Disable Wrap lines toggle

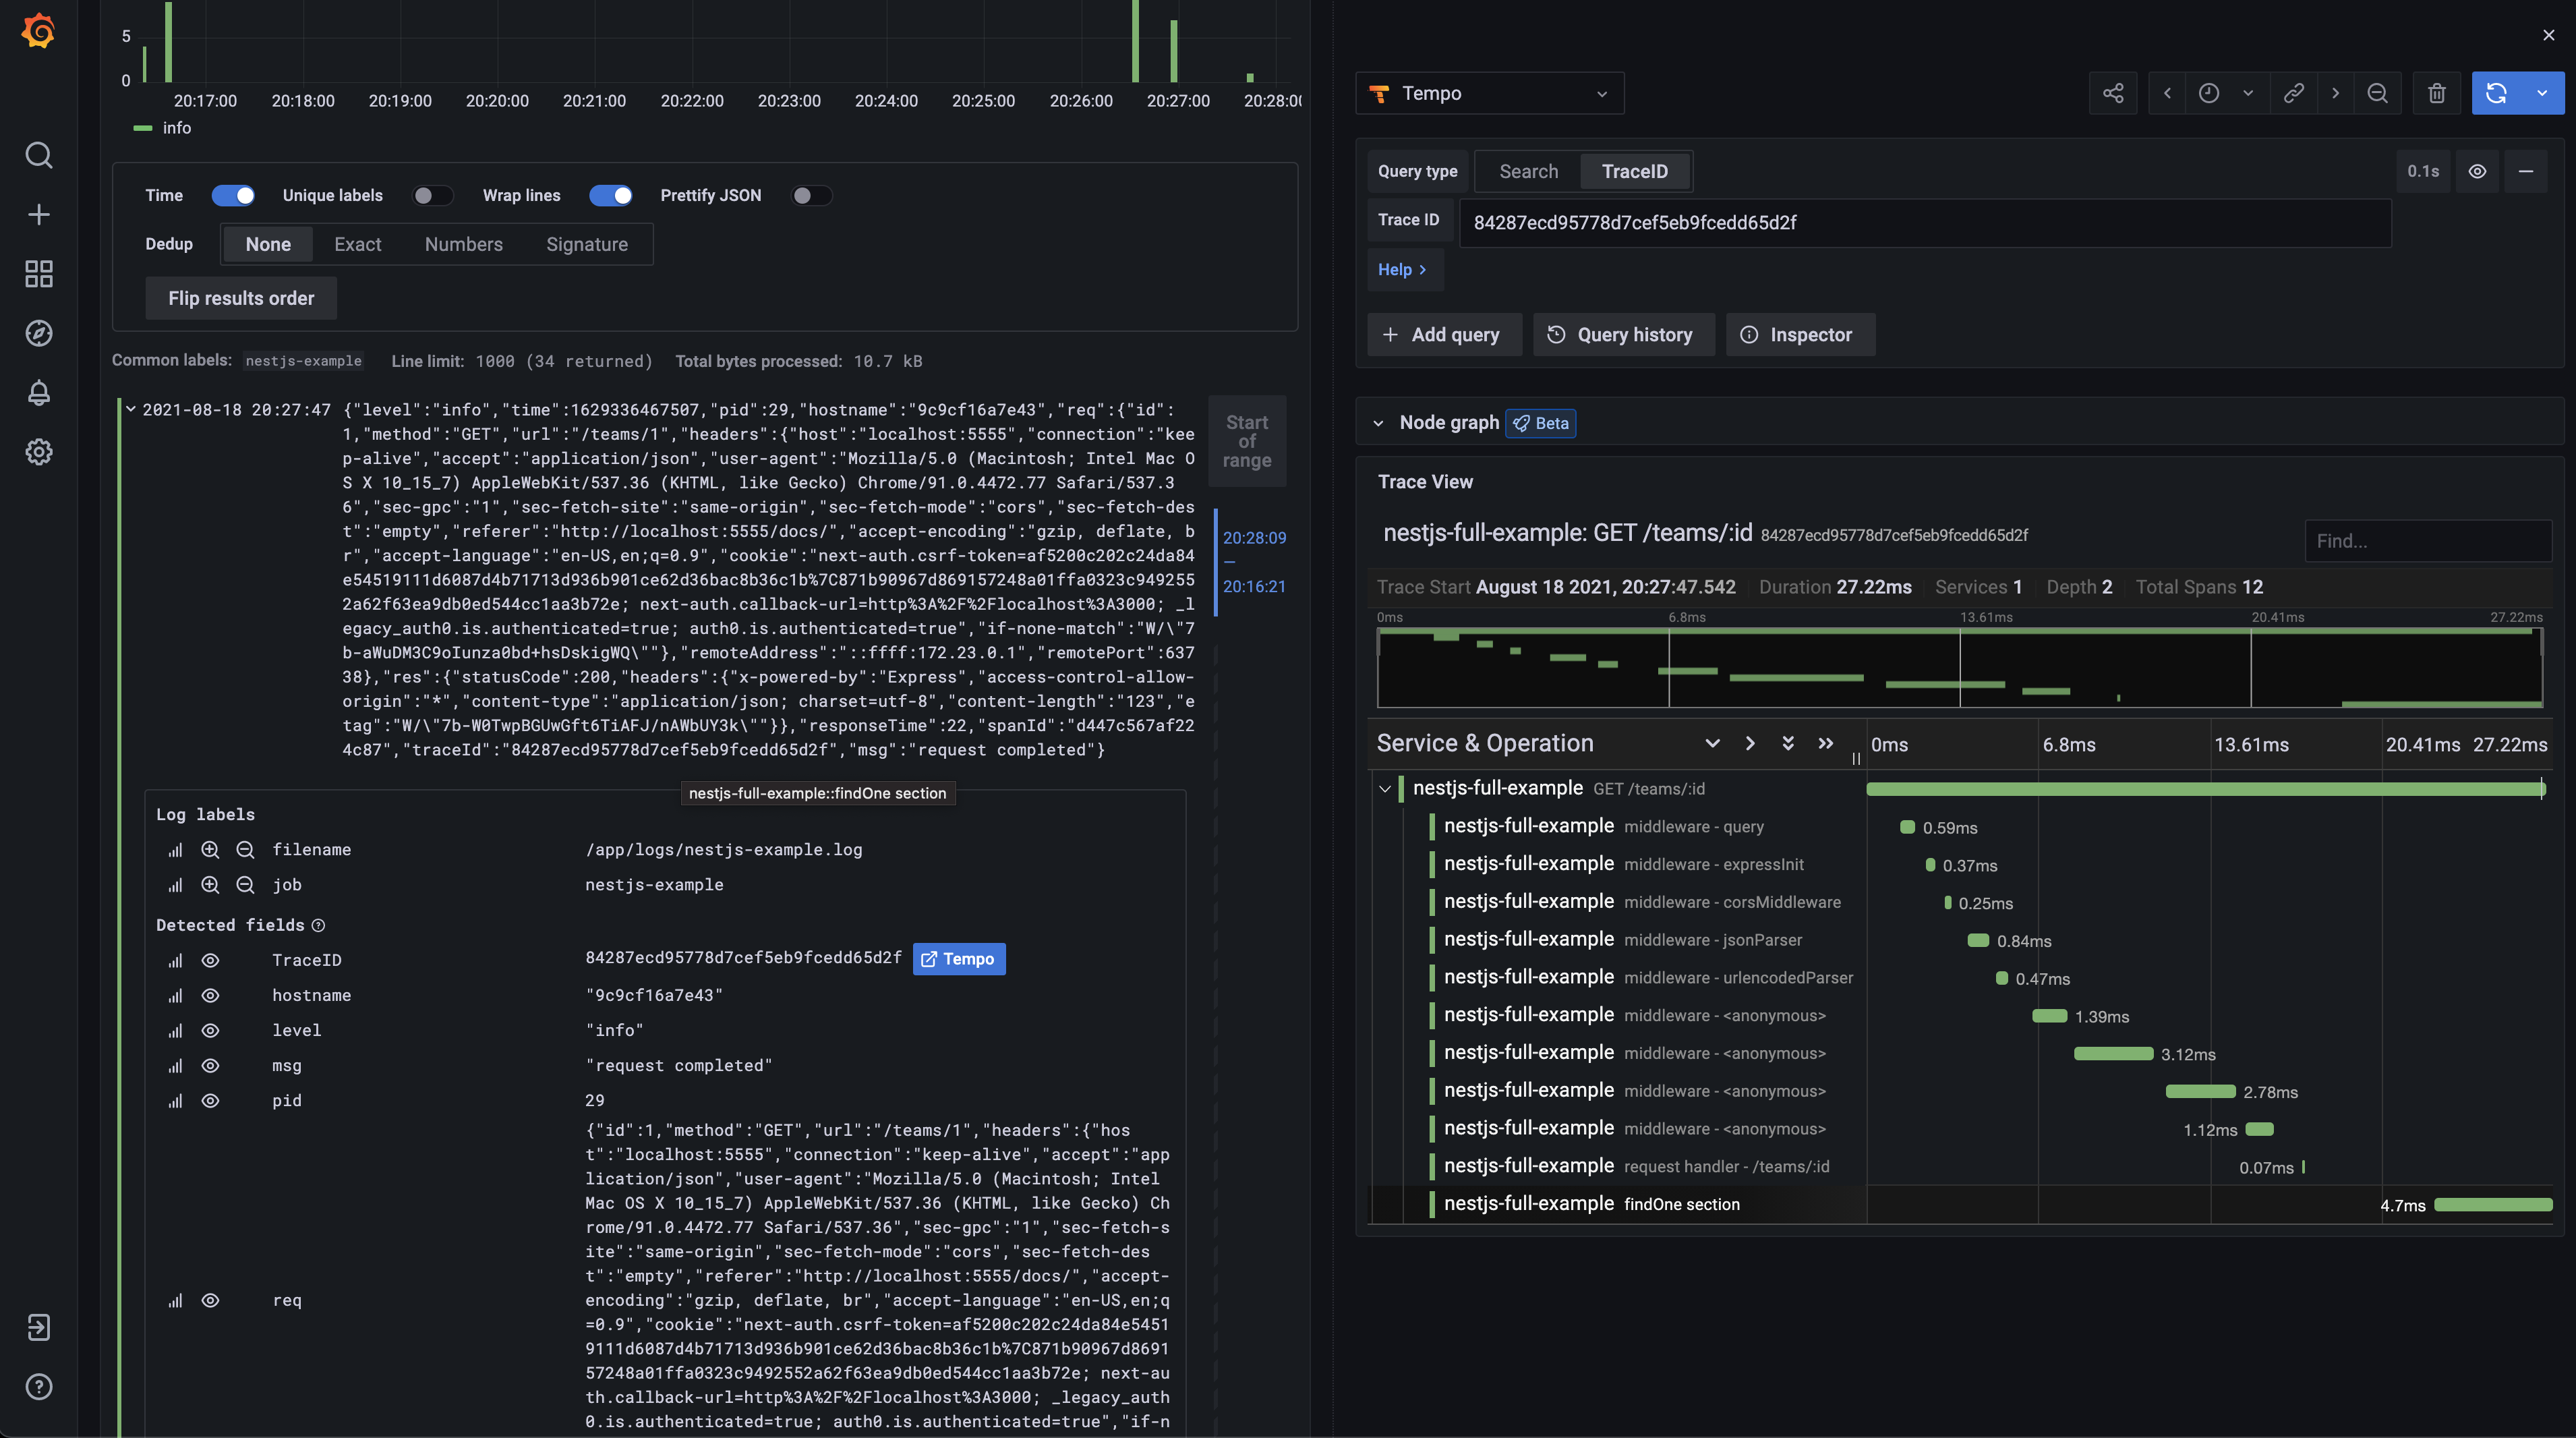tap(611, 195)
